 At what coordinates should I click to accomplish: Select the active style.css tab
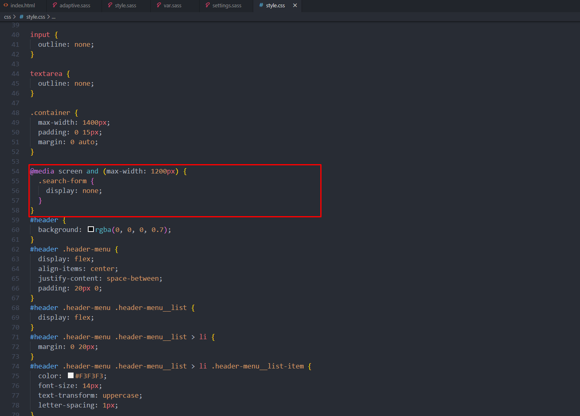pos(275,5)
